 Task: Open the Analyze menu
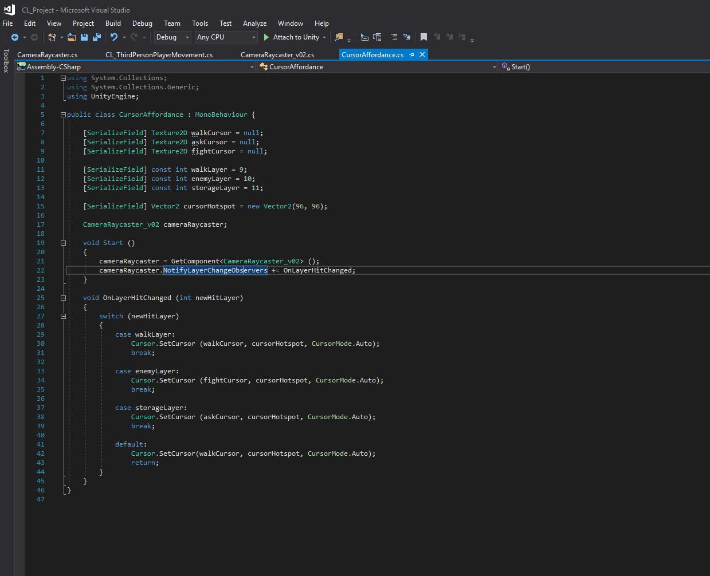254,23
